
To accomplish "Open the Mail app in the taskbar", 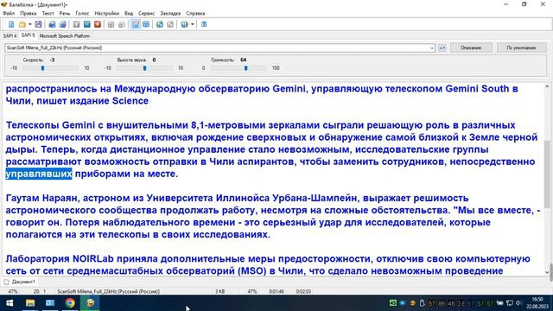I will pyautogui.click(x=50, y=303).
